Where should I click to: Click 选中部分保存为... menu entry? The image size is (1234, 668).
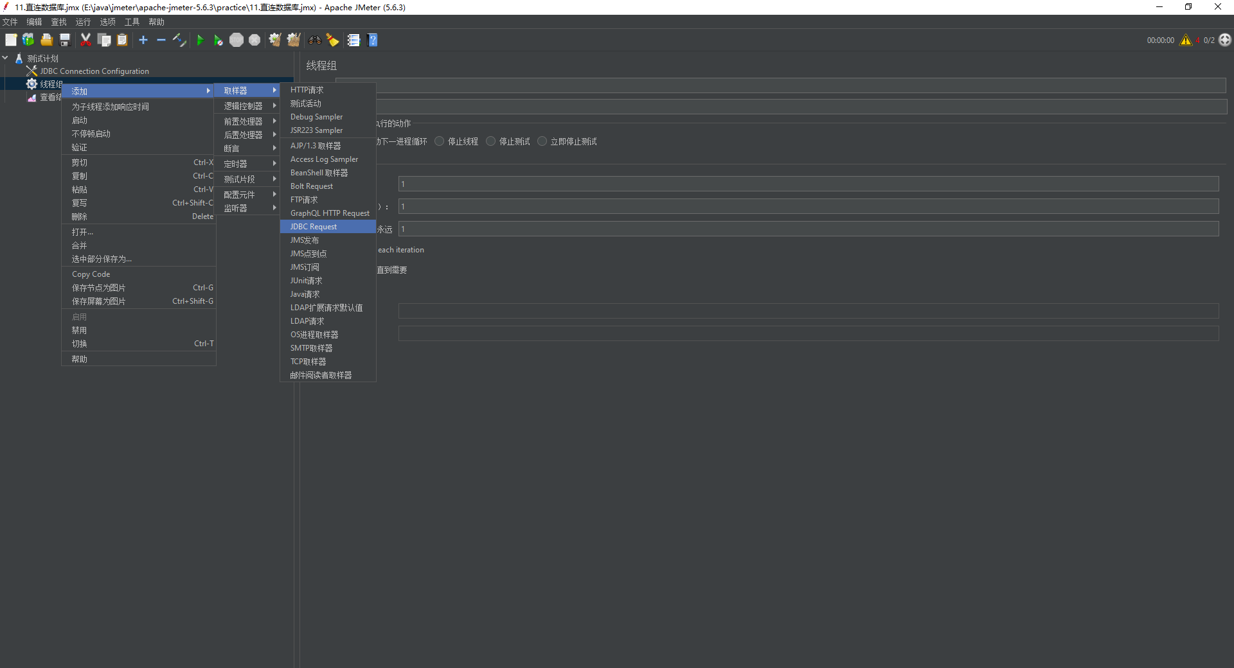click(139, 259)
